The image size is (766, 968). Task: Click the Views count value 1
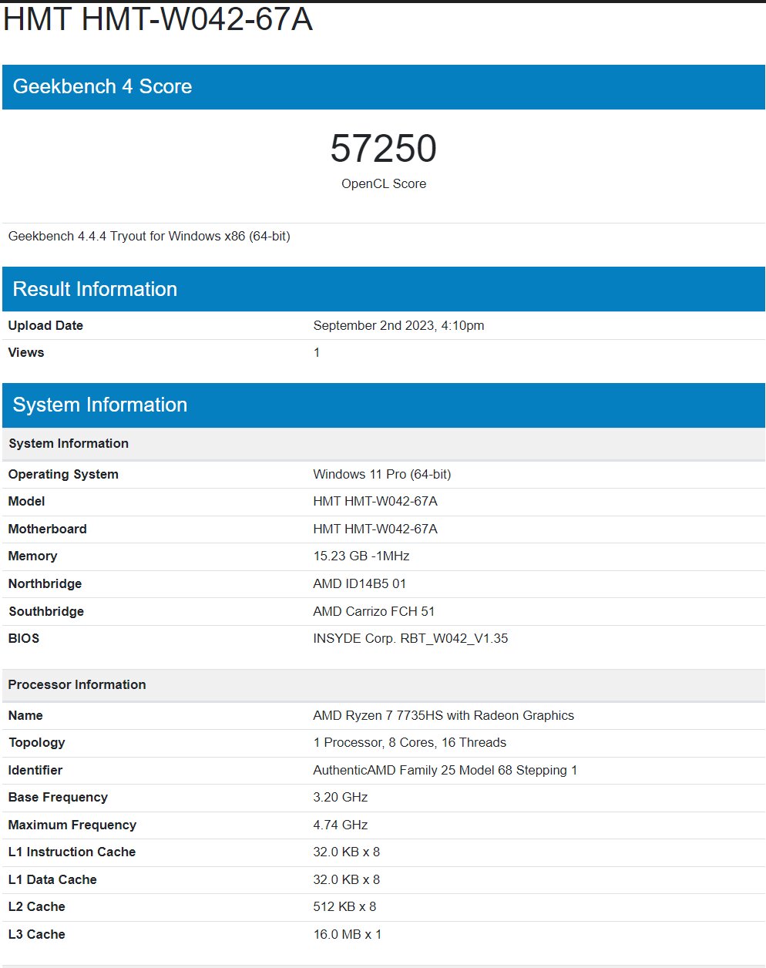(317, 352)
